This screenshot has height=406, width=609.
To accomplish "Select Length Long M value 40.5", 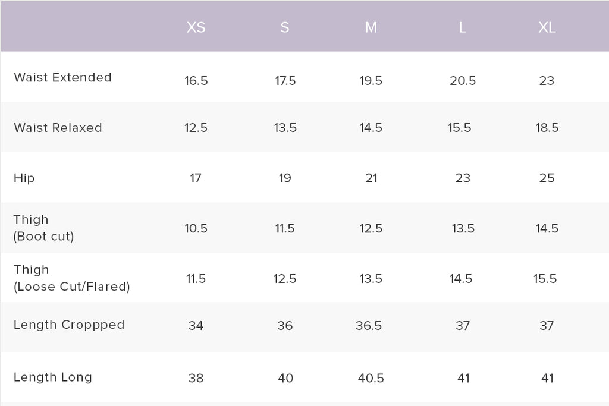I will pos(371,378).
